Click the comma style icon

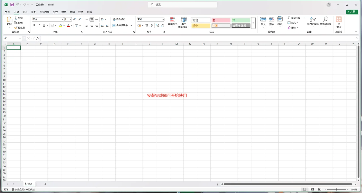152,25
